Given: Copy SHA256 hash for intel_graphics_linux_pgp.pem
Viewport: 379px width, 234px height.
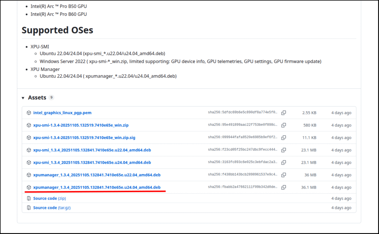Looking at the screenshot, I should (284, 113).
